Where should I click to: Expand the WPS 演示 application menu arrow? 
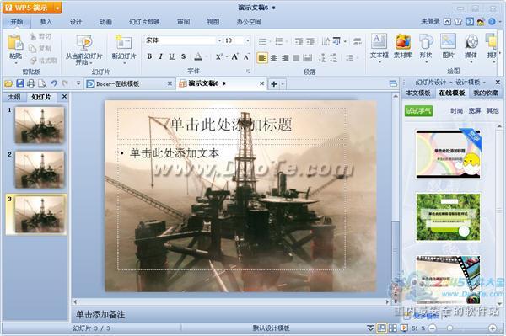coord(57,8)
